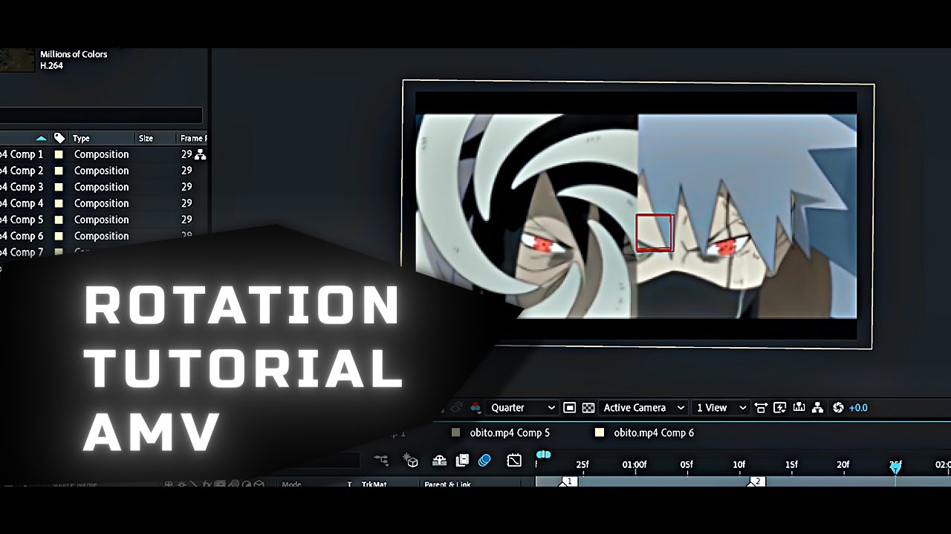The width and height of the screenshot is (951, 534).
Task: Open the Timeline button icon
Action: tap(799, 408)
